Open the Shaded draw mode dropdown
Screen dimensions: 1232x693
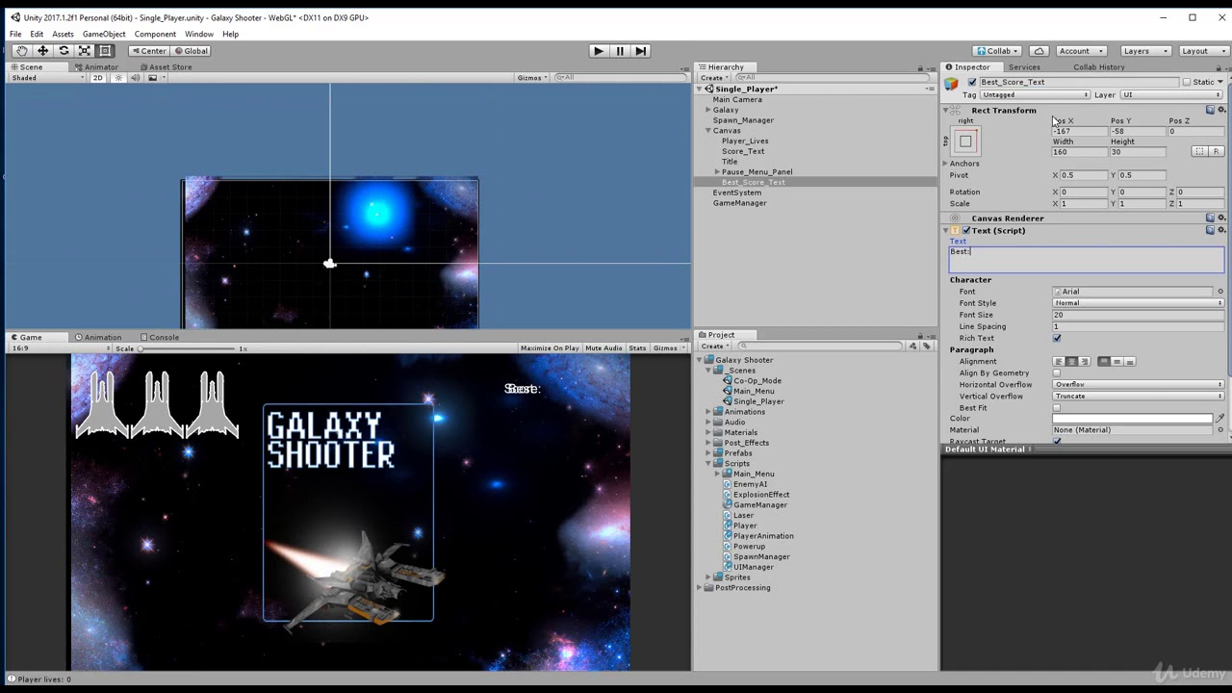(48, 78)
